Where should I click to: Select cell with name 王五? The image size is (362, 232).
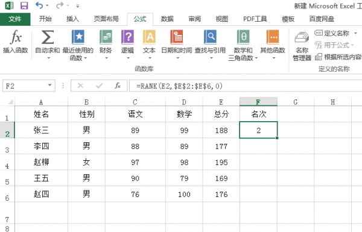tap(41, 178)
